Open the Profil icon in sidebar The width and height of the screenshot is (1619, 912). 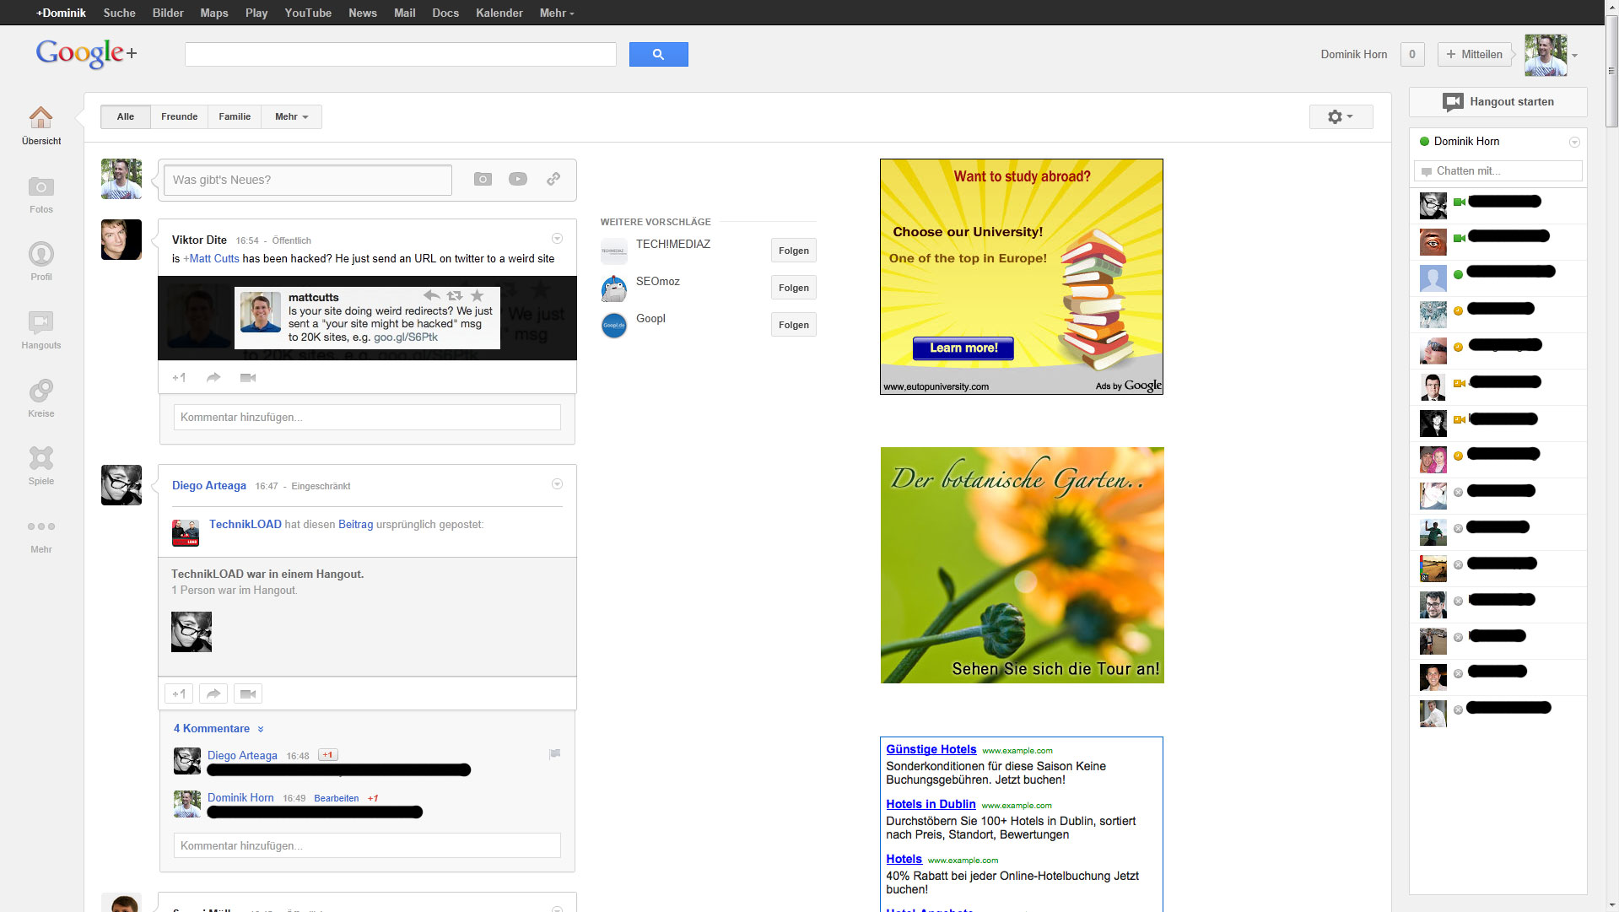(40, 254)
